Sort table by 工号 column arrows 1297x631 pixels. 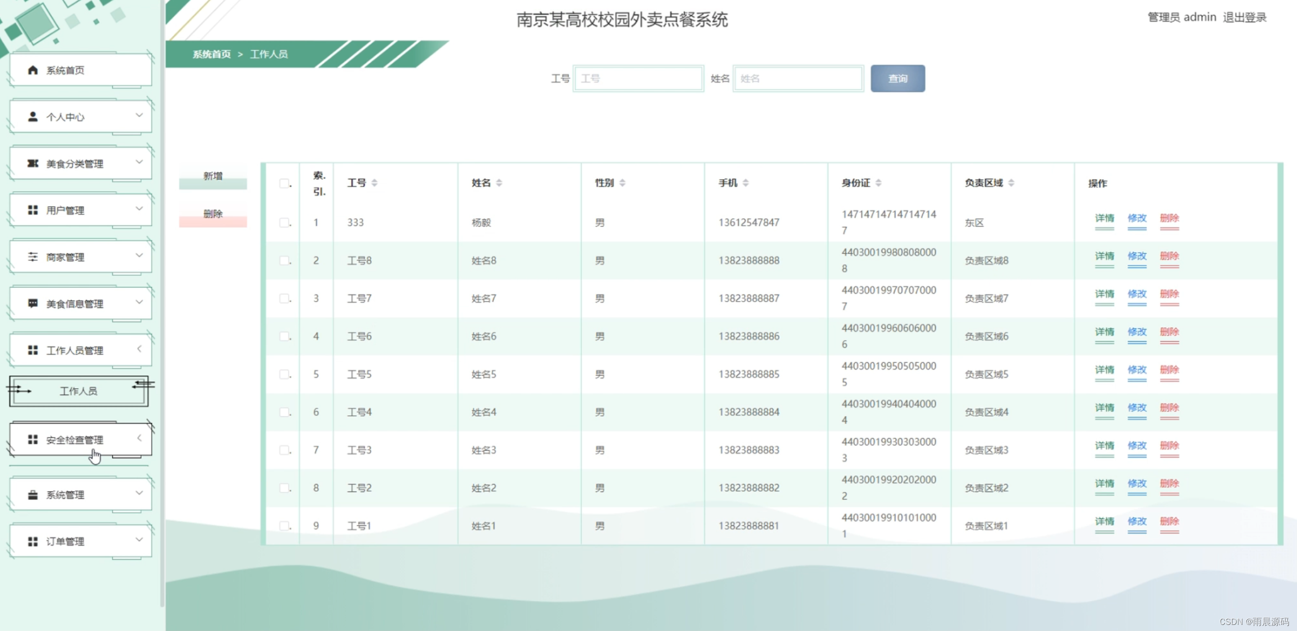pos(374,183)
